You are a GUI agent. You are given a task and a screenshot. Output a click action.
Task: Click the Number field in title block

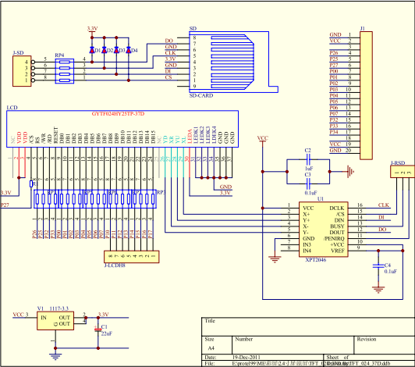(293, 344)
